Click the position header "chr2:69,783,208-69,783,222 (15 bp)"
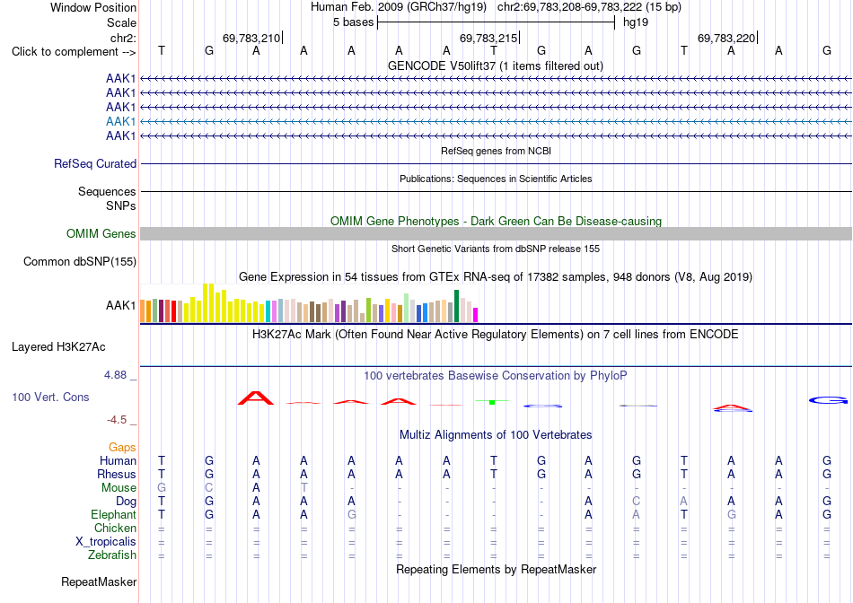Image resolution: width=853 pixels, height=603 pixels. click(x=589, y=7)
